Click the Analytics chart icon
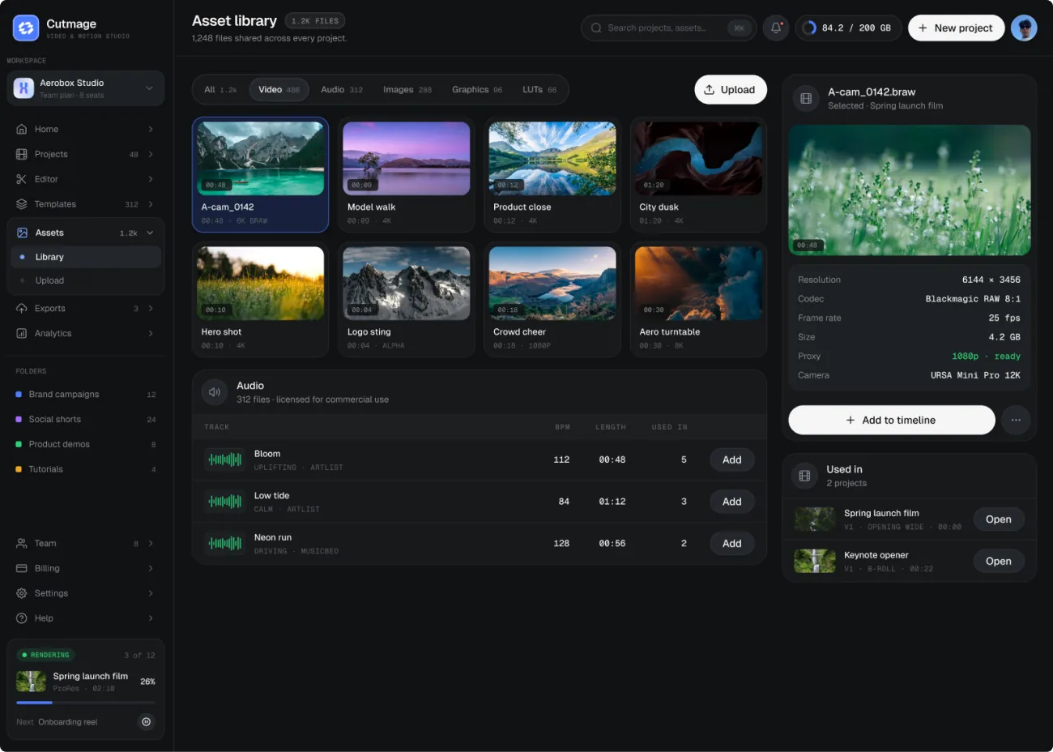 [x=22, y=333]
